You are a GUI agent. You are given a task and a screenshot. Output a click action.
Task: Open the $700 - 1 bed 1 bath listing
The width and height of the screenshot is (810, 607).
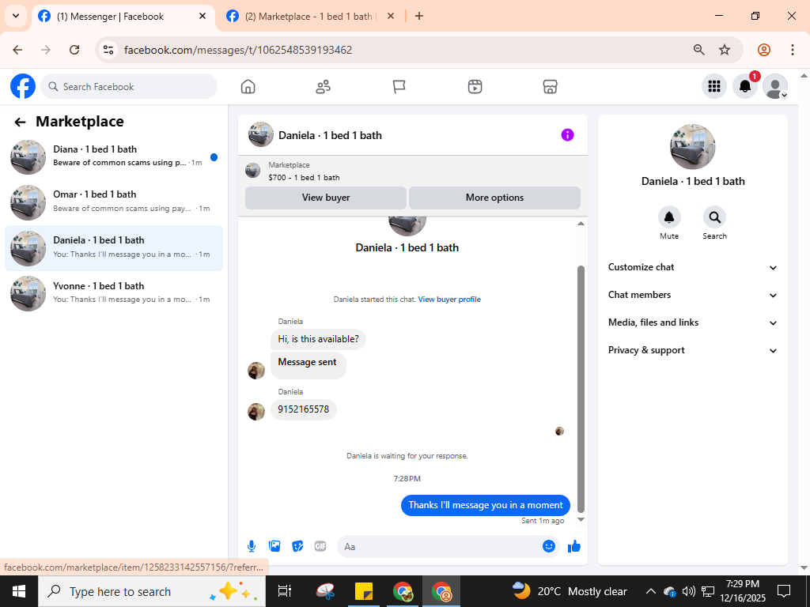click(304, 178)
